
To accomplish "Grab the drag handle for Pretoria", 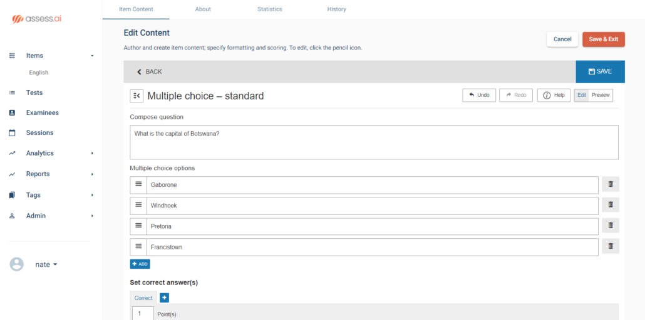I will pyautogui.click(x=138, y=226).
